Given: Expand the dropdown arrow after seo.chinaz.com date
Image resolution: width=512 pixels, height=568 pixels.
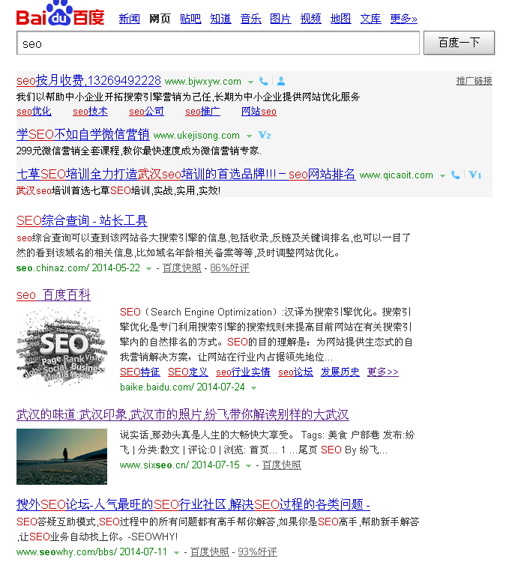Looking at the screenshot, I should [x=148, y=268].
